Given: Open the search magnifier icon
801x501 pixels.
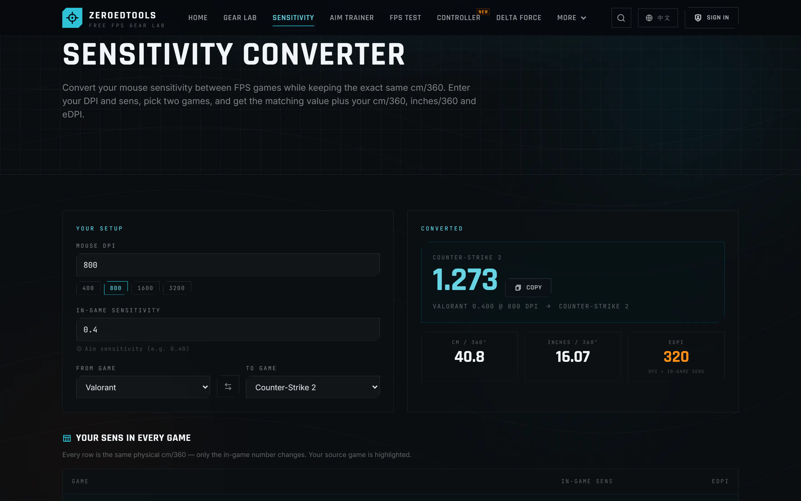Looking at the screenshot, I should [x=621, y=18].
